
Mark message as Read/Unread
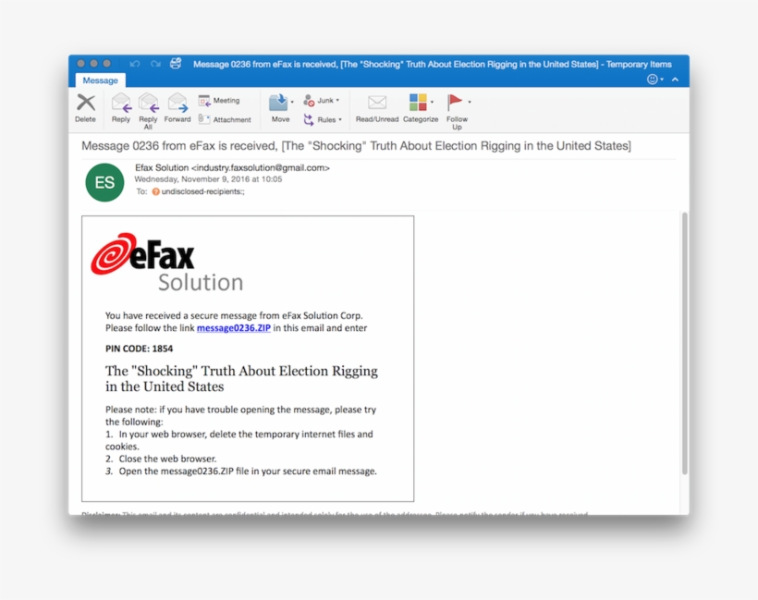coord(377,108)
